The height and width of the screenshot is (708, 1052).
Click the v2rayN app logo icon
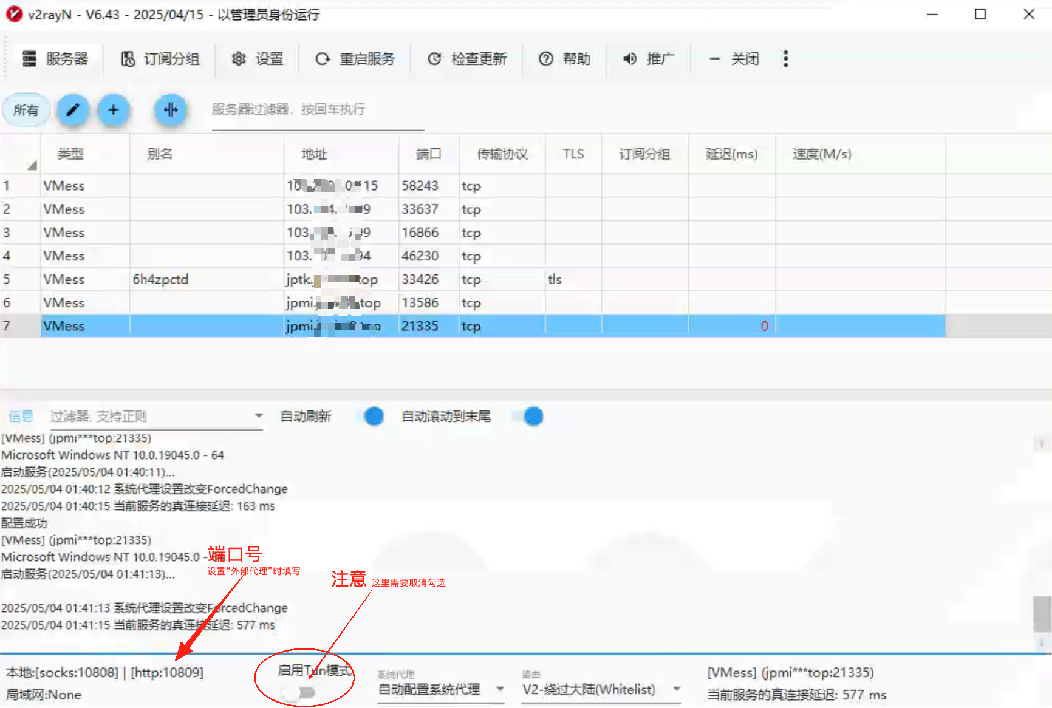[14, 14]
